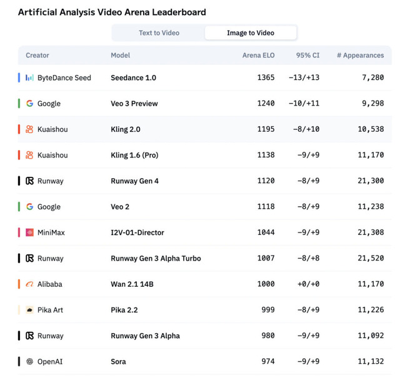
Task: Sort by the Arena ELO column header
Action: pos(258,56)
